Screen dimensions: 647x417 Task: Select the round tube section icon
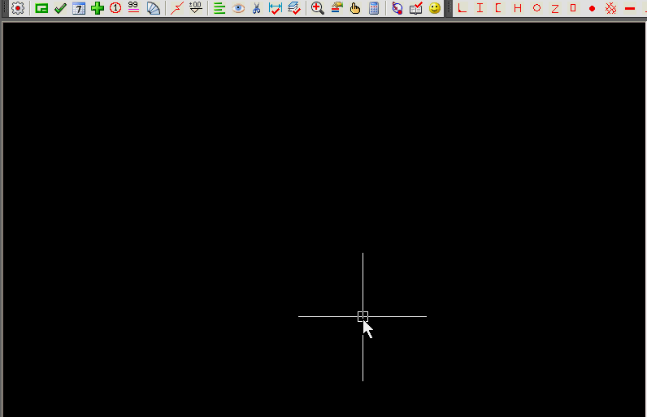pyautogui.click(x=536, y=8)
